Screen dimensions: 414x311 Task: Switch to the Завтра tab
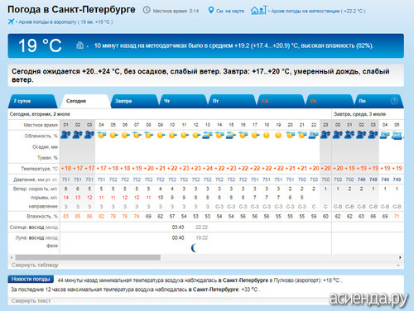(134, 101)
